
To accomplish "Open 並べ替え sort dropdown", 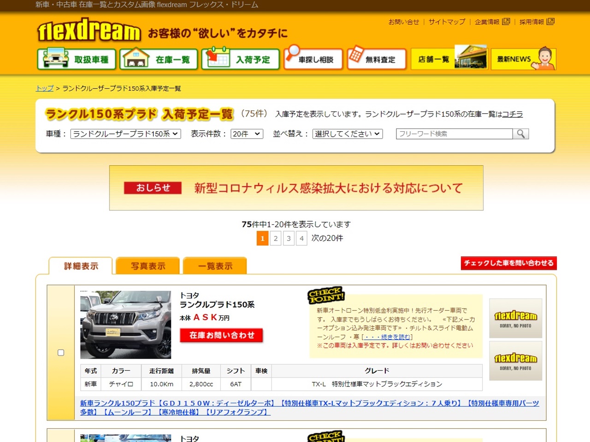I will 348,134.
